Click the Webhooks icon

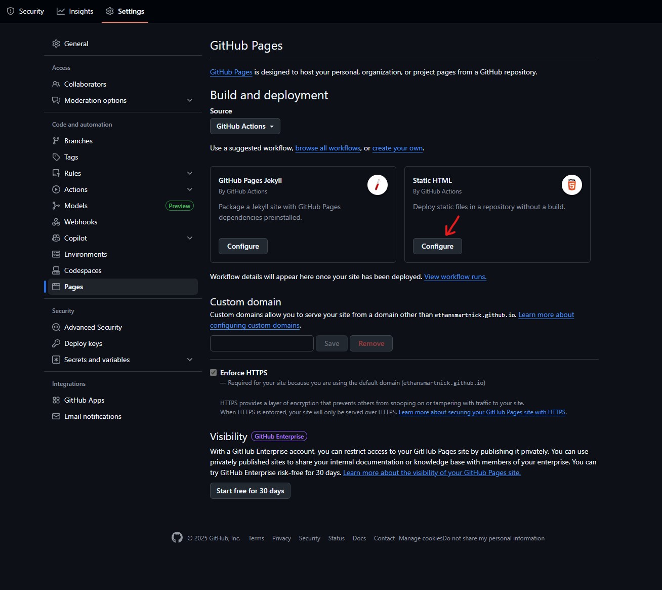(x=56, y=222)
